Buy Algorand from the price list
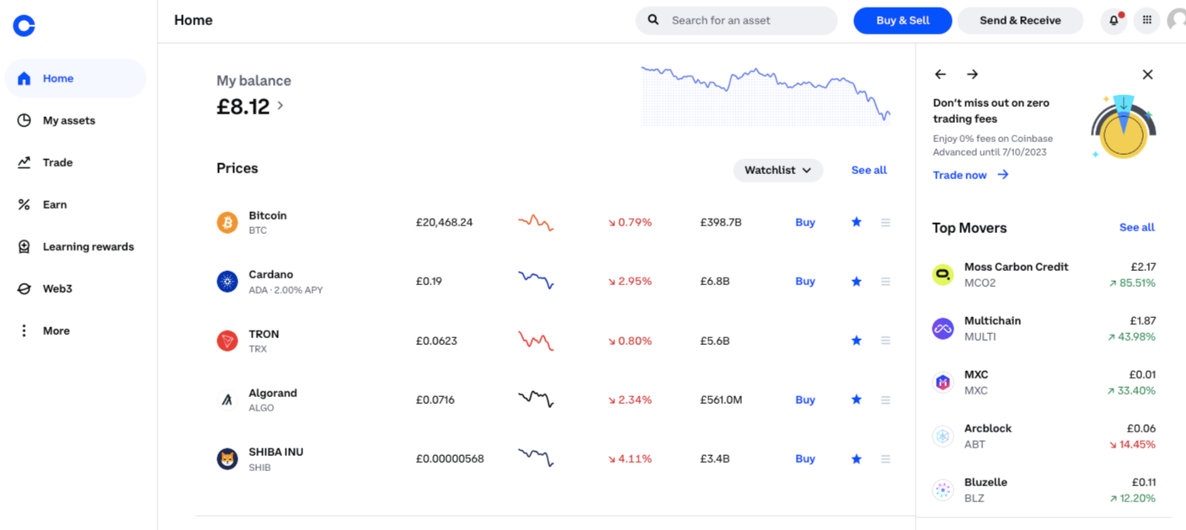Image resolution: width=1186 pixels, height=530 pixels. coord(805,400)
